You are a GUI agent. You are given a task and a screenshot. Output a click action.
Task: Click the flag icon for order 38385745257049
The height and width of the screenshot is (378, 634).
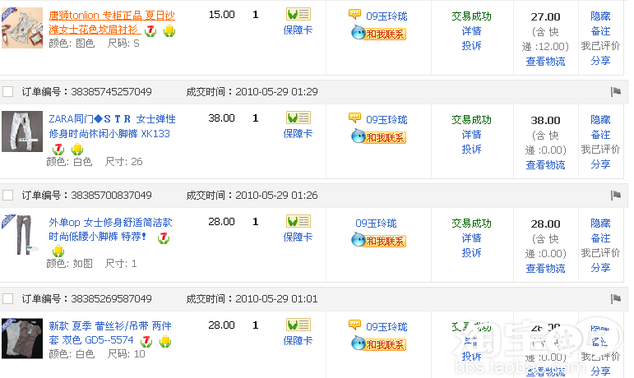(615, 92)
